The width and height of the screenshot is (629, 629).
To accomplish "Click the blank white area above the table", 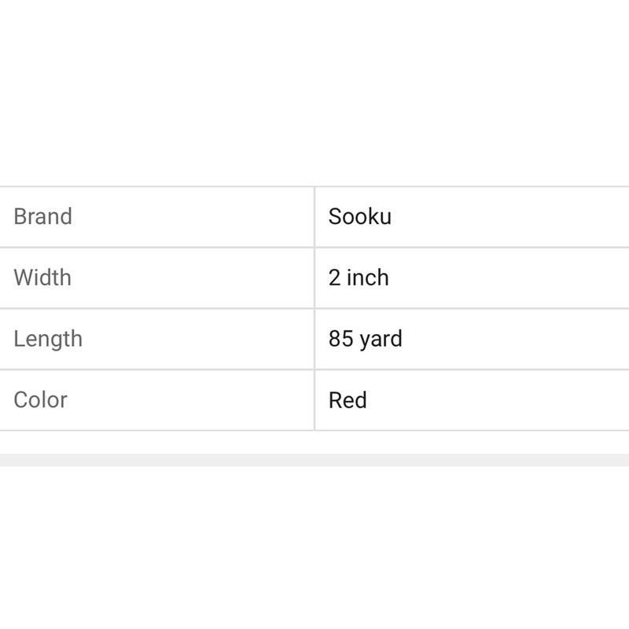I will (x=314, y=94).
